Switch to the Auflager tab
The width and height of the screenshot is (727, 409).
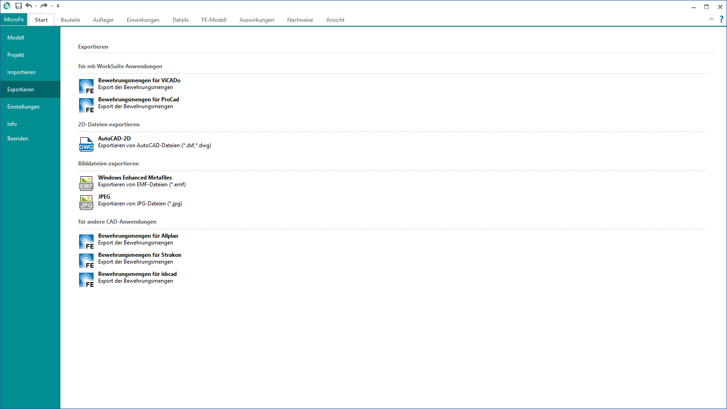tap(104, 20)
